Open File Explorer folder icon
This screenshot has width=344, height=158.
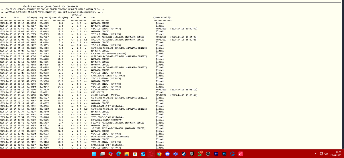[127, 154]
